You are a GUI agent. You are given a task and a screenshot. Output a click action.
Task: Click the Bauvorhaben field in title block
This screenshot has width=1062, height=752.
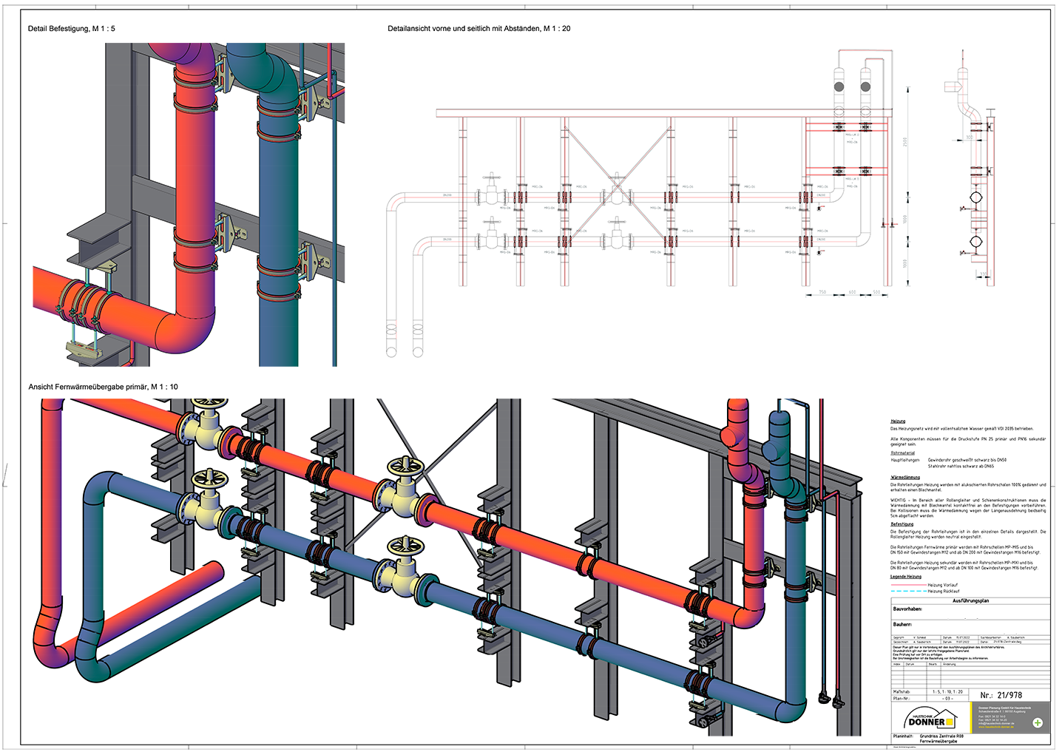point(907,609)
